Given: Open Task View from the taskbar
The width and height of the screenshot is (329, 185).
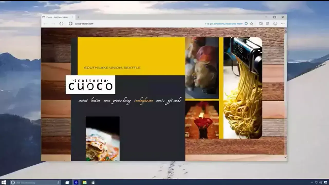Looking at the screenshot, I should pos(67,182).
